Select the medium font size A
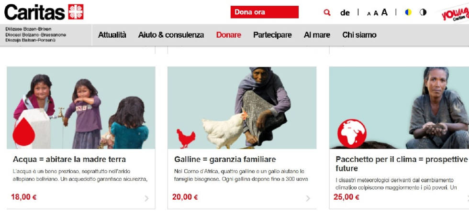469x215 pixels. pos(376,13)
